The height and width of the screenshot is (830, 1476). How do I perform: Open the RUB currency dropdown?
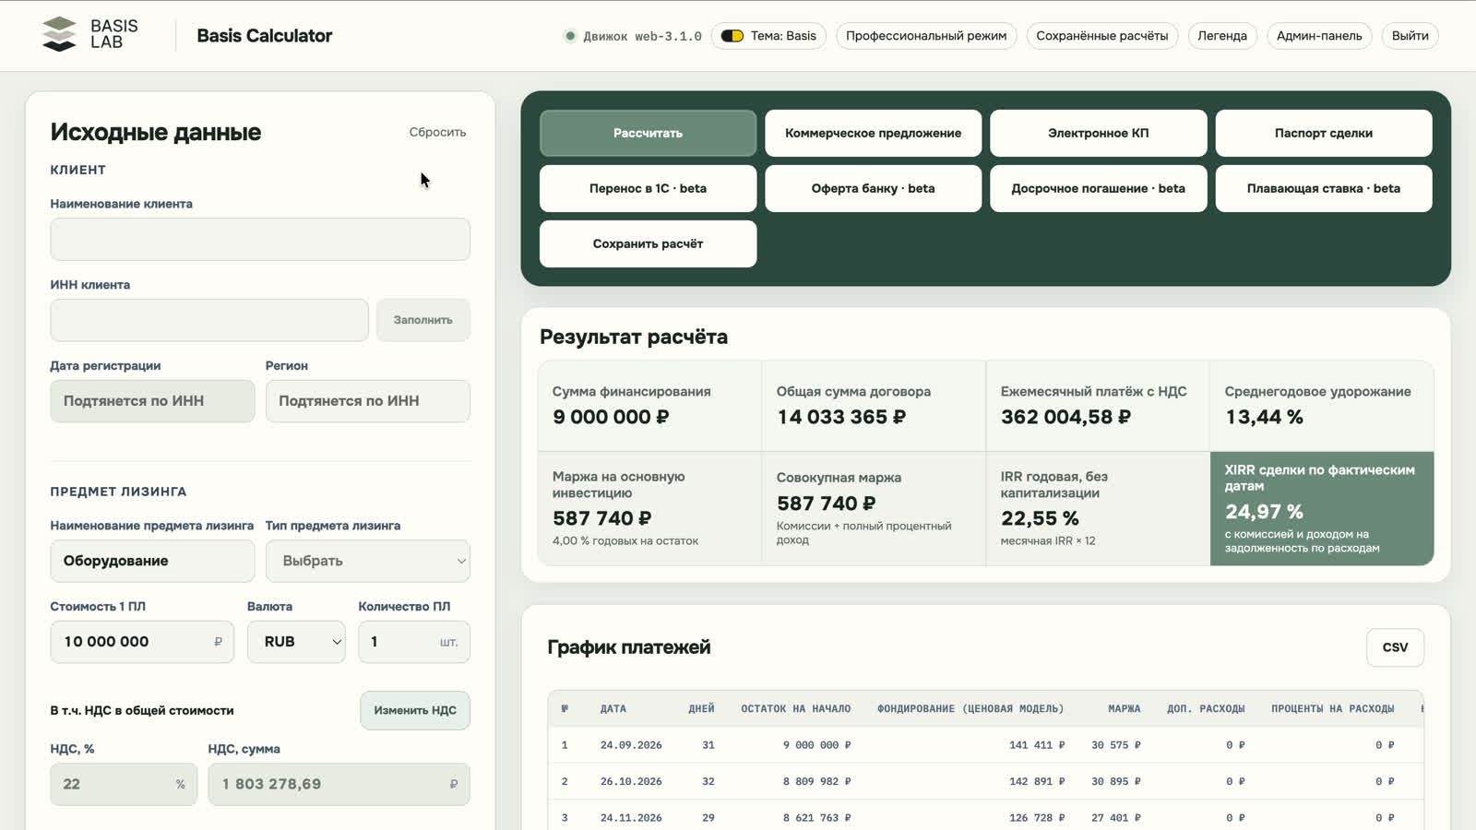coord(296,642)
